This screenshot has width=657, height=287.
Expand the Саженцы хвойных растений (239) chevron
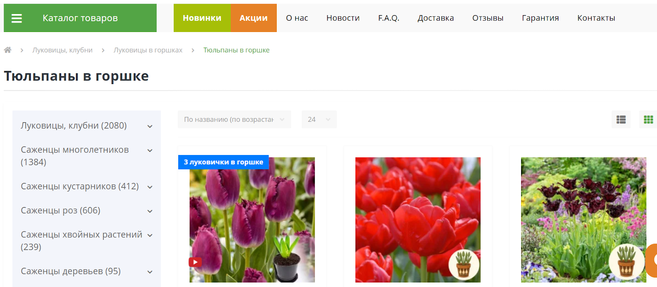pyautogui.click(x=150, y=235)
